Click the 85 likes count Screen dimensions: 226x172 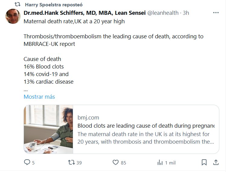(x=123, y=163)
